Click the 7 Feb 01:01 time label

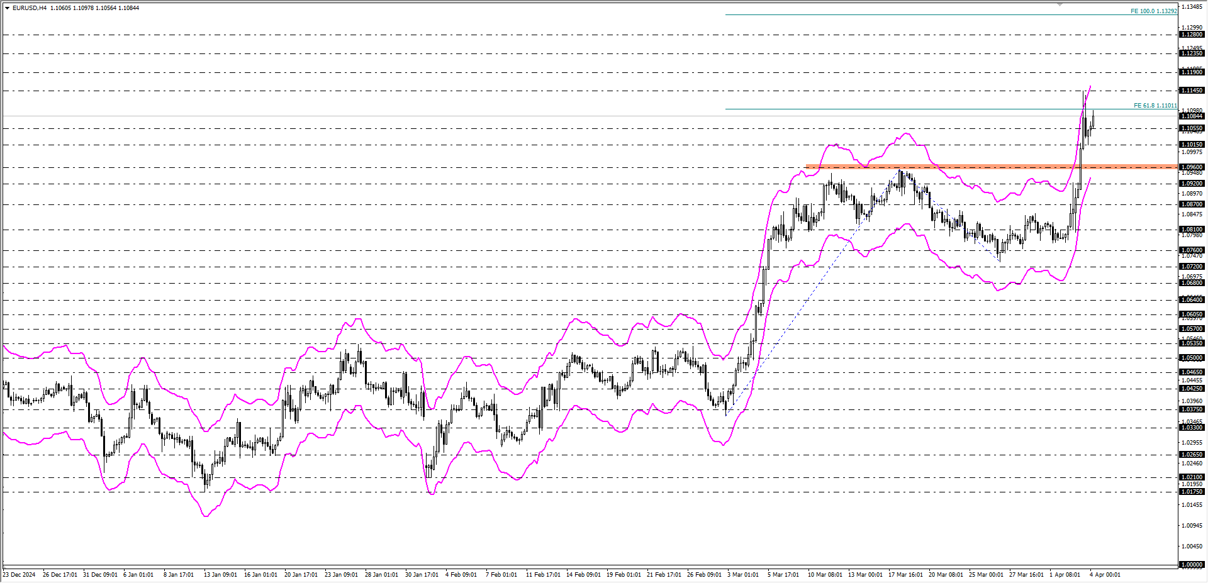(x=501, y=575)
